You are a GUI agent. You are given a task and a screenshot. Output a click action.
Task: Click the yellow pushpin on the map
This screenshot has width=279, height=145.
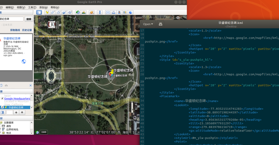tap(112, 71)
